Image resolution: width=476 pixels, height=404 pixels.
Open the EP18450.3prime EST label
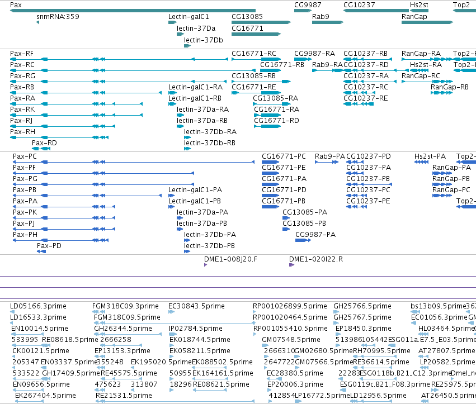click(x=364, y=329)
